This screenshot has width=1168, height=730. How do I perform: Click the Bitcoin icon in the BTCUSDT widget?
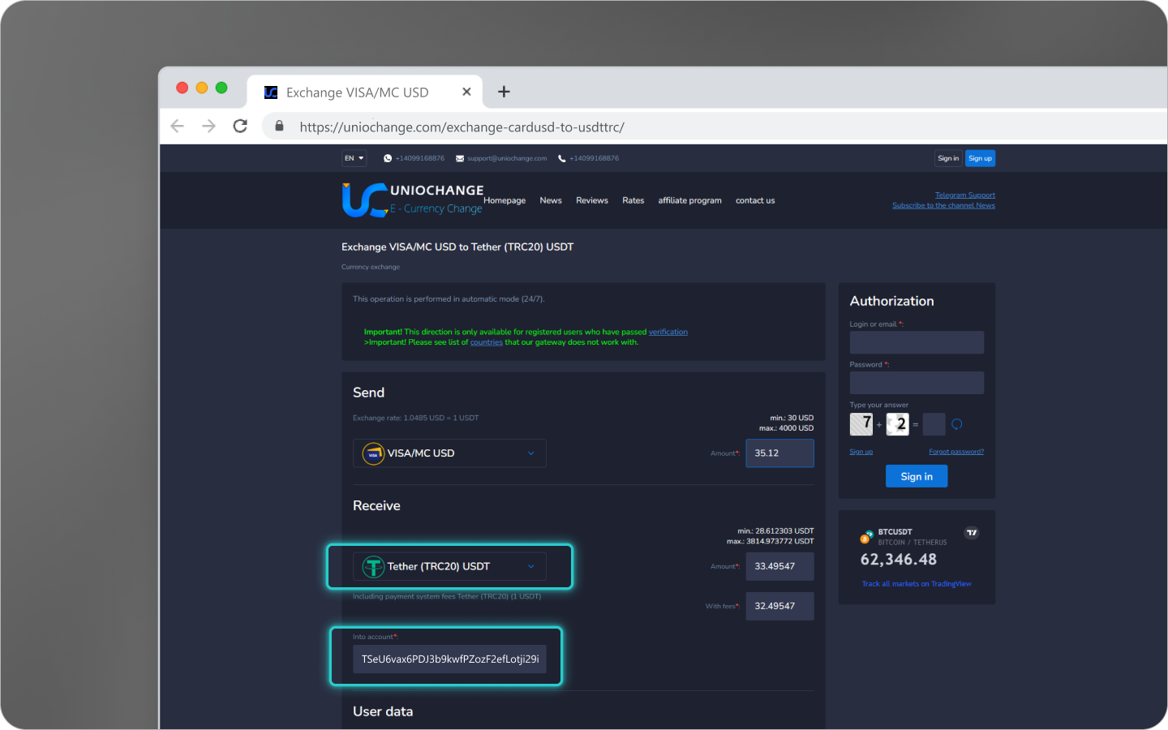coord(864,536)
